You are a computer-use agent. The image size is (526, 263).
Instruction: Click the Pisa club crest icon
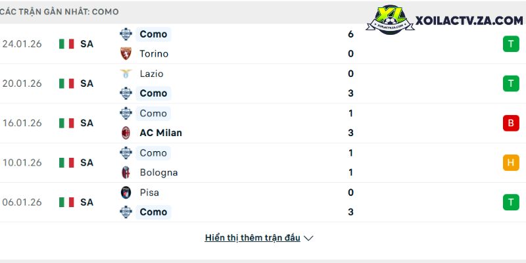click(x=126, y=193)
